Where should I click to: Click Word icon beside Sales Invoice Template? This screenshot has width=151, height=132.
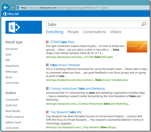pos(48,65)
